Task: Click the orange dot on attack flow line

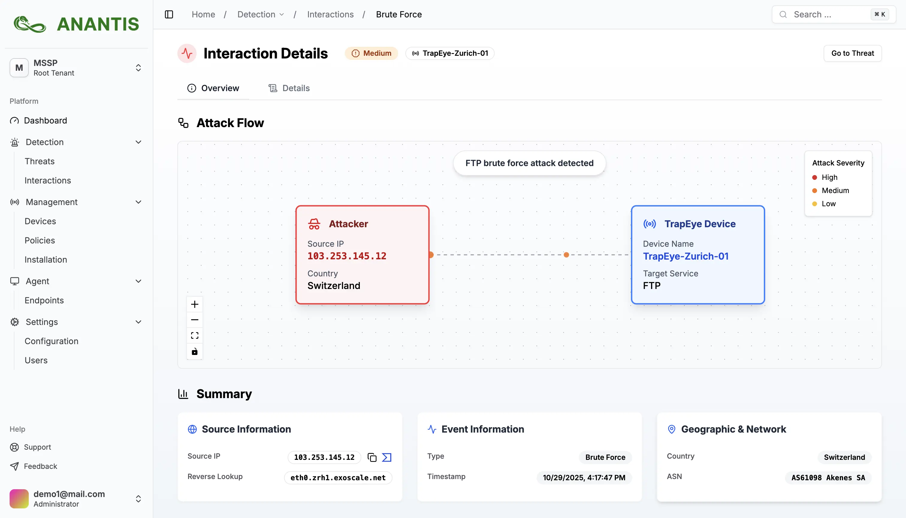Action: click(566, 255)
